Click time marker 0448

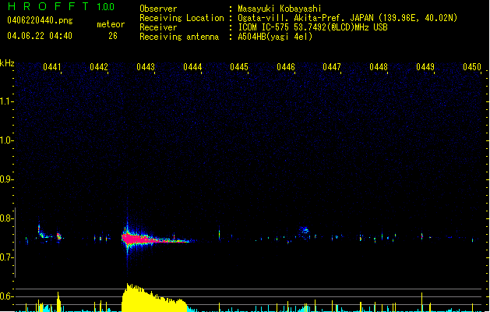tap(379, 67)
